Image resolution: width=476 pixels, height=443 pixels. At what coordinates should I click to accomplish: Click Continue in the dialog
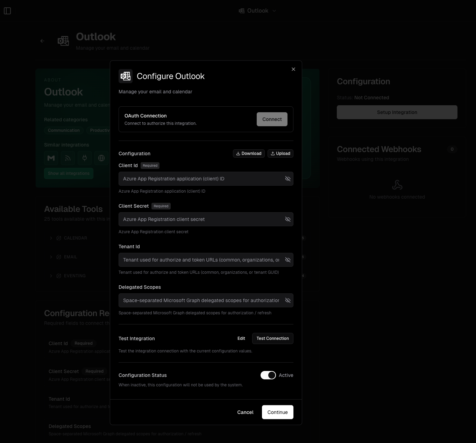point(278,412)
